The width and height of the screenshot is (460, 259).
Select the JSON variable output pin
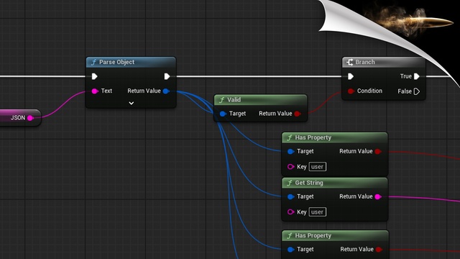point(30,118)
